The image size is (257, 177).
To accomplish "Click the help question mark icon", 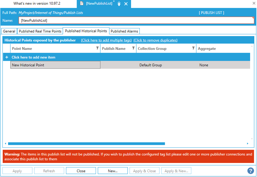I will coord(250,171).
